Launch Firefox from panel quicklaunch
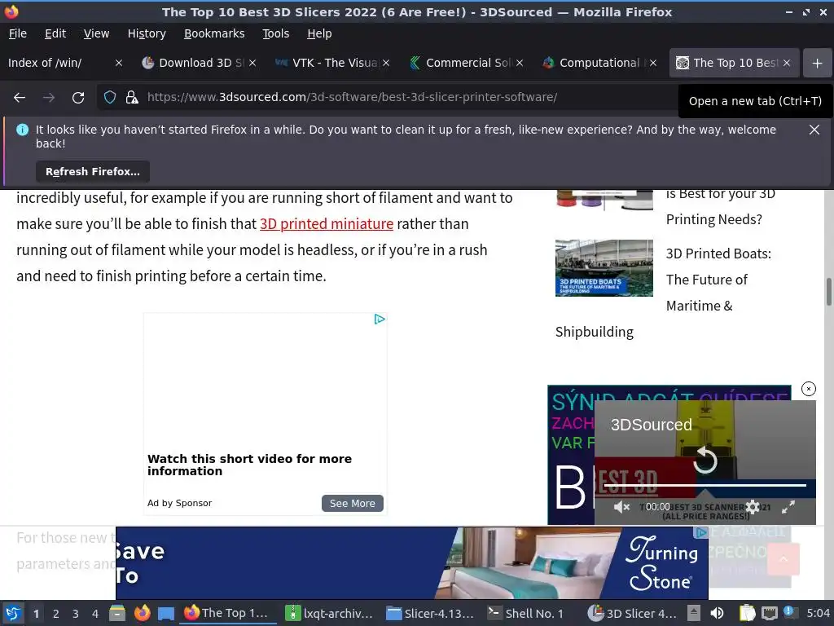This screenshot has width=834, height=626. tap(142, 613)
